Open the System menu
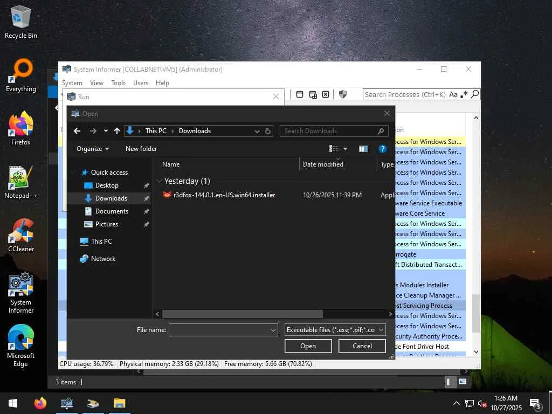Screen dimensions: 552x414 (x=72, y=82)
